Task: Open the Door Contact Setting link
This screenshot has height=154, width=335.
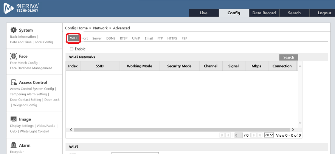Action: [x=25, y=100]
